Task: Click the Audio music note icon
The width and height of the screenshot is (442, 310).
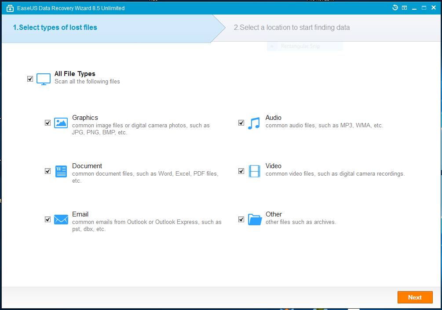Action: 254,123
